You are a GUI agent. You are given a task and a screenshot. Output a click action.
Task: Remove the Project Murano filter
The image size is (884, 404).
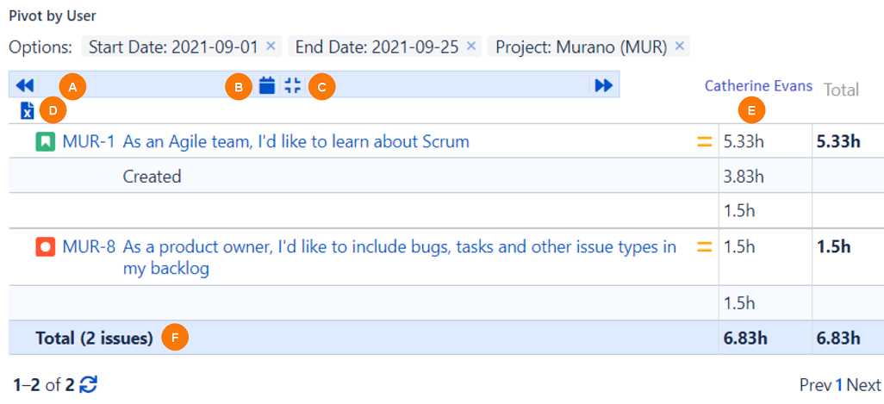click(x=679, y=47)
